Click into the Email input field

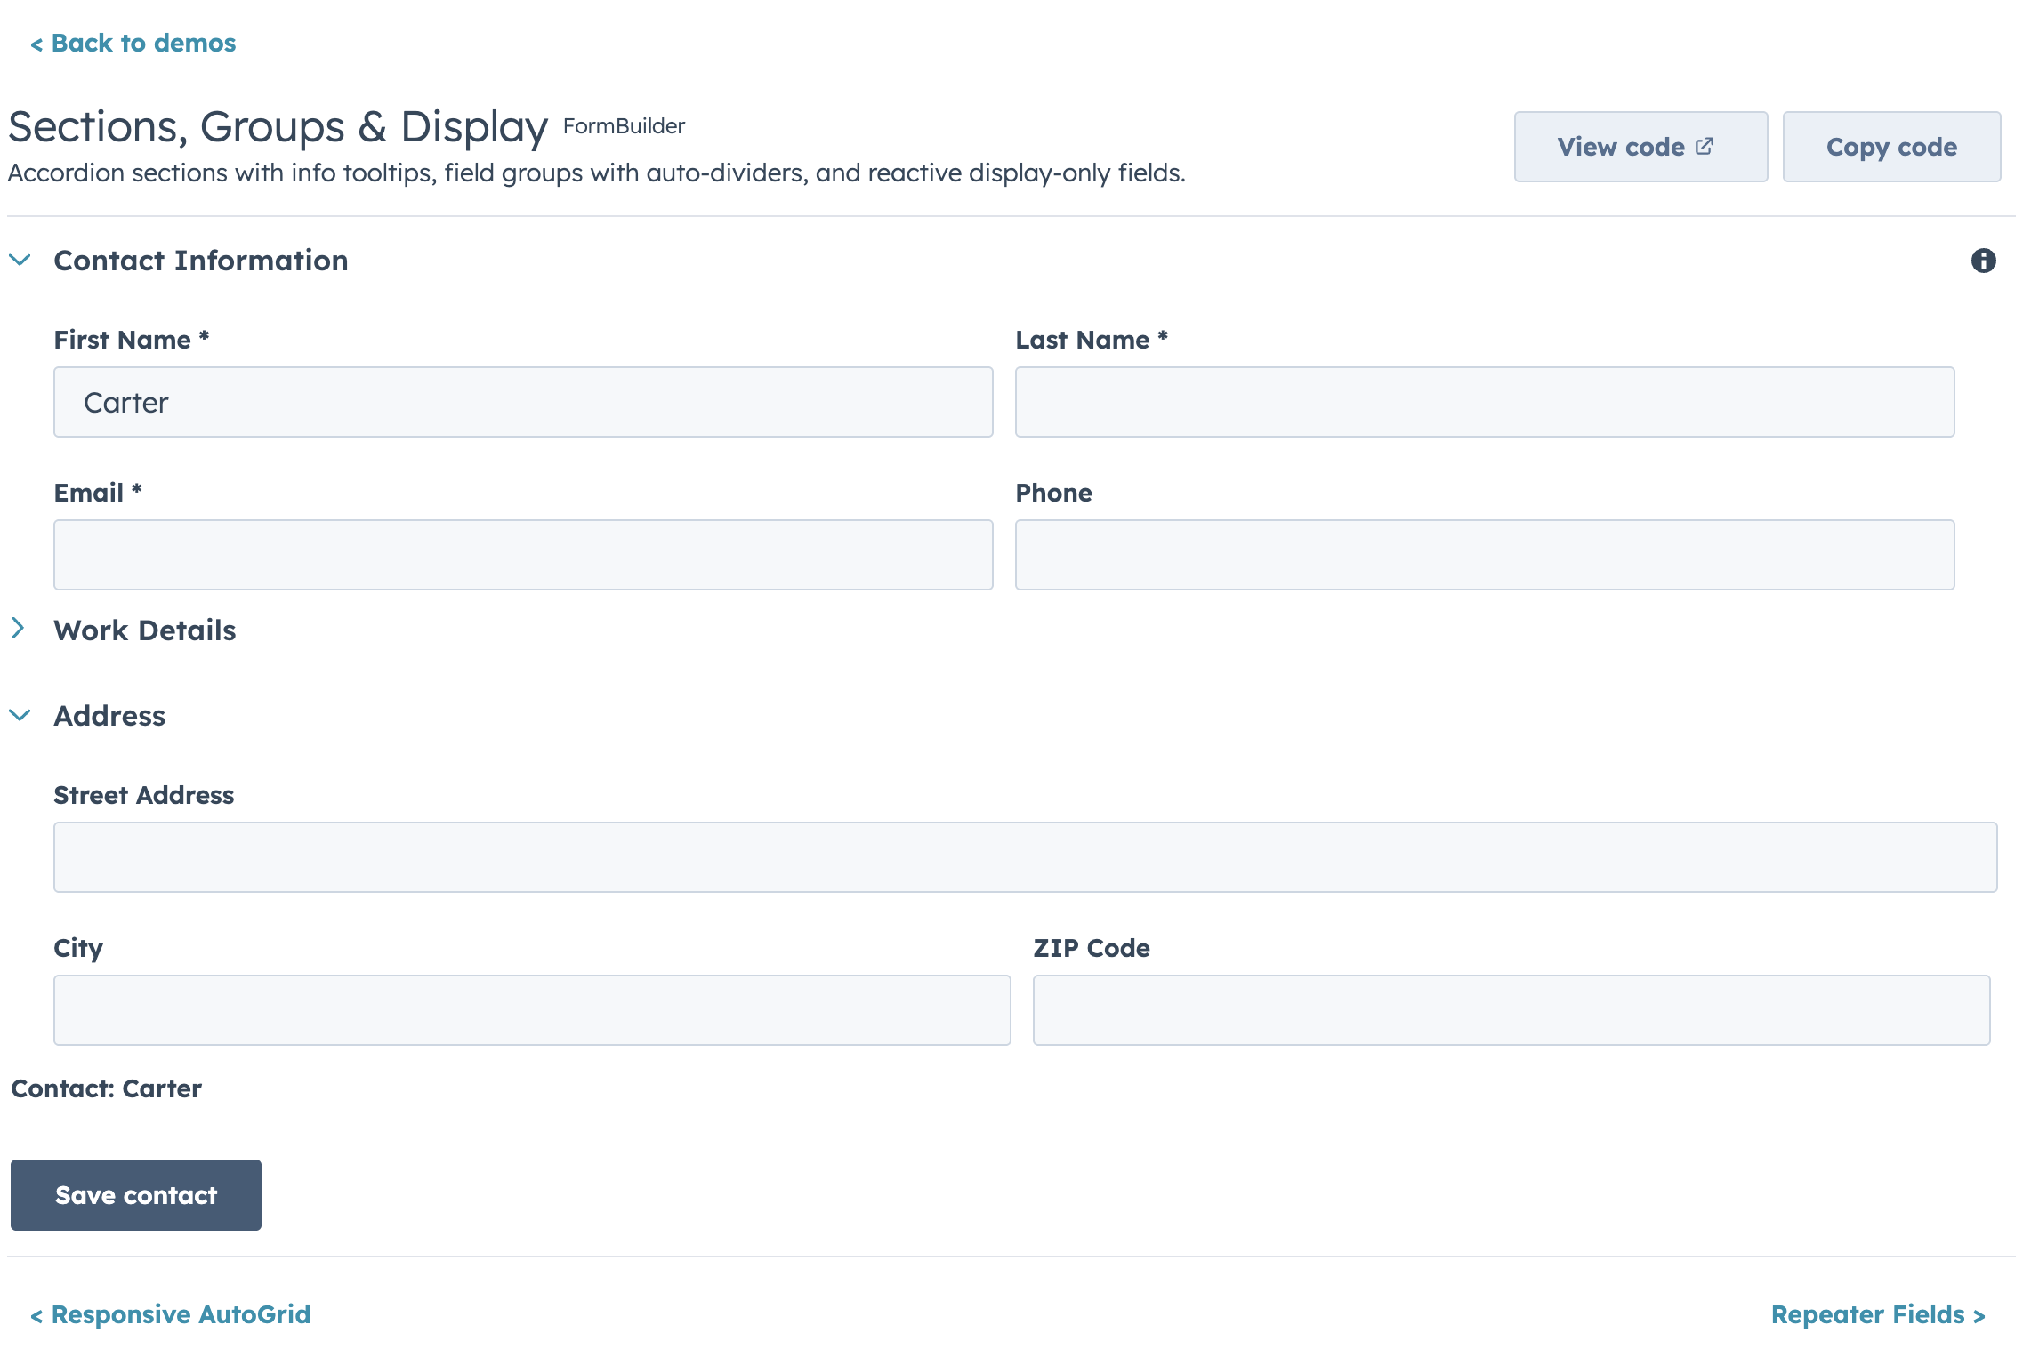[523, 555]
